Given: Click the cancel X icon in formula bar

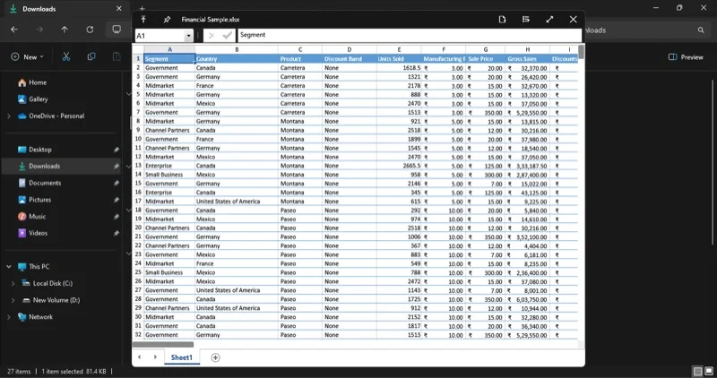Looking at the screenshot, I should point(211,35).
